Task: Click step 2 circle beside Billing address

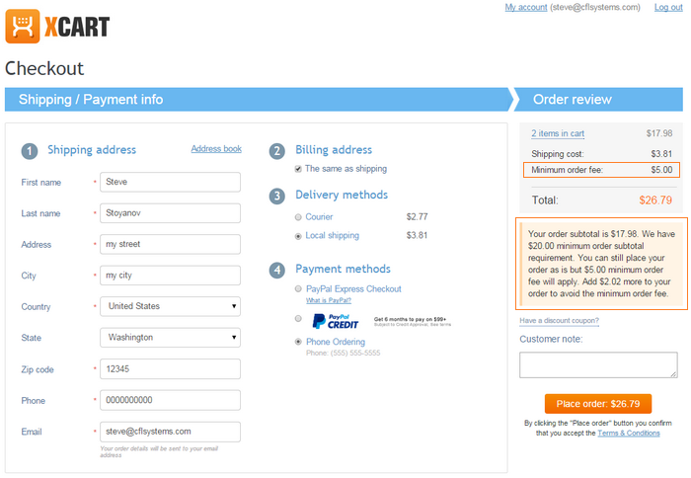Action: coord(277,151)
